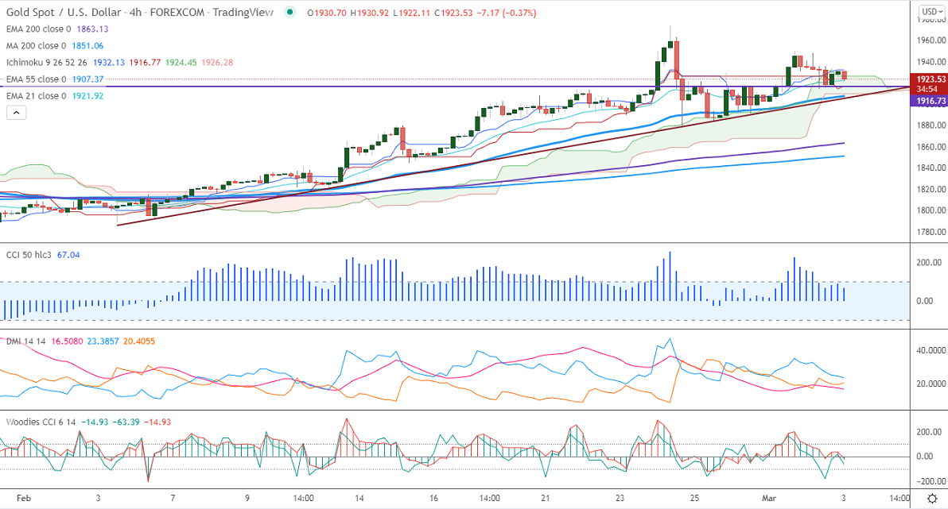The image size is (948, 509).
Task: Select the EMA 21 close indicator label
Action: (x=37, y=96)
